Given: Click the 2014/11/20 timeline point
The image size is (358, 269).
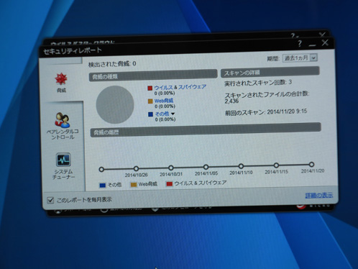Looking at the screenshot, I should [311, 165].
